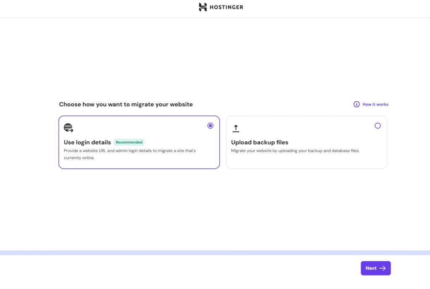430x289 pixels.
Task: Click the green Recommended badge
Action: (129, 142)
